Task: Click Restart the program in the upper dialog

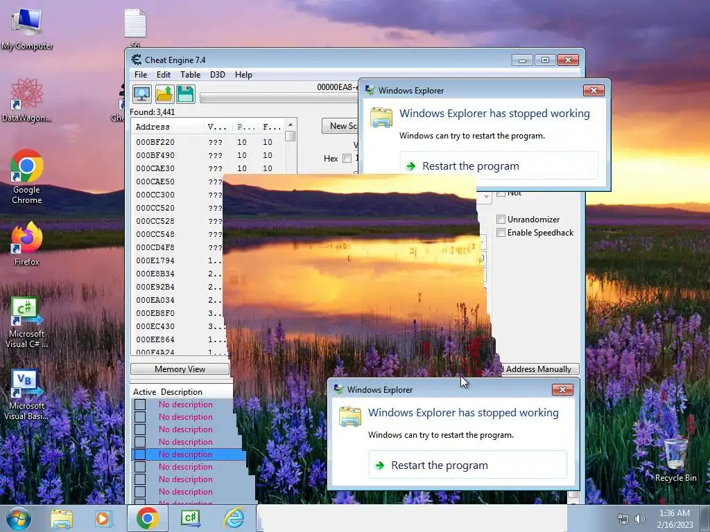Action: coord(499,166)
